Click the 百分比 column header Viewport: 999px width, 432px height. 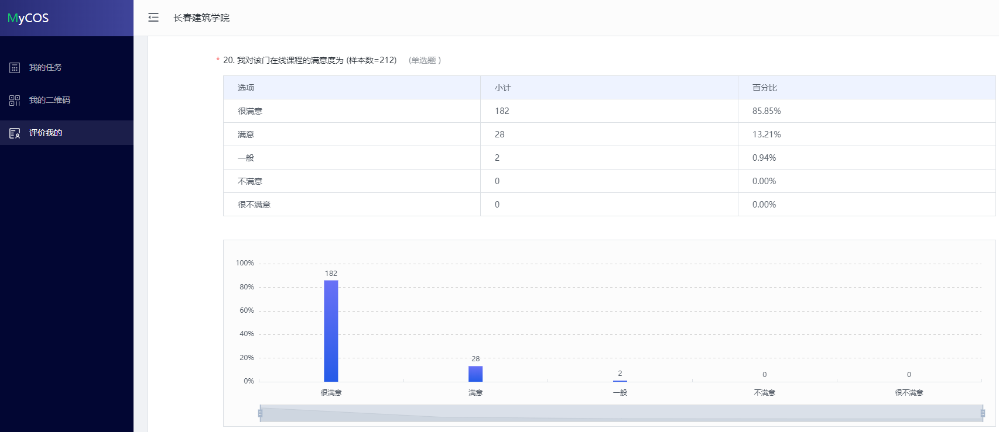(x=765, y=88)
